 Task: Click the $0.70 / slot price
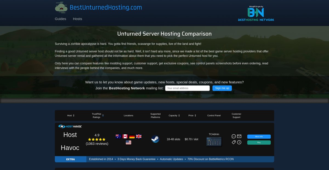[191, 139]
